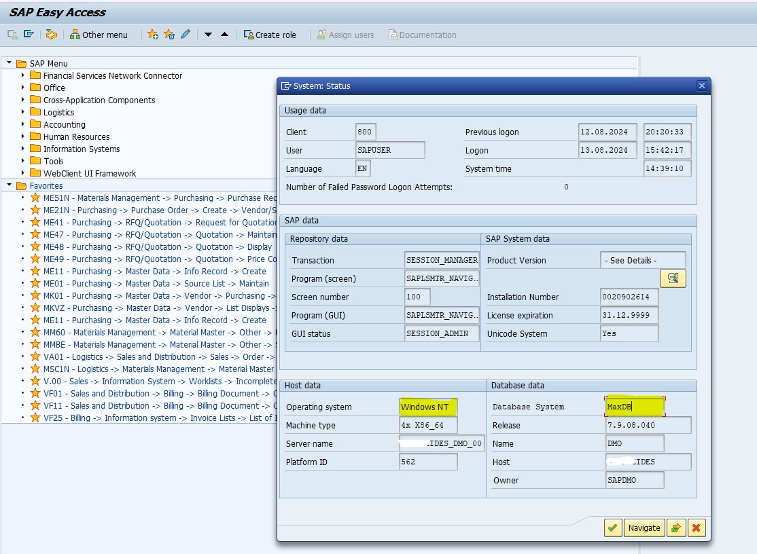
Task: Confirm with the green checkmark button
Action: point(613,528)
